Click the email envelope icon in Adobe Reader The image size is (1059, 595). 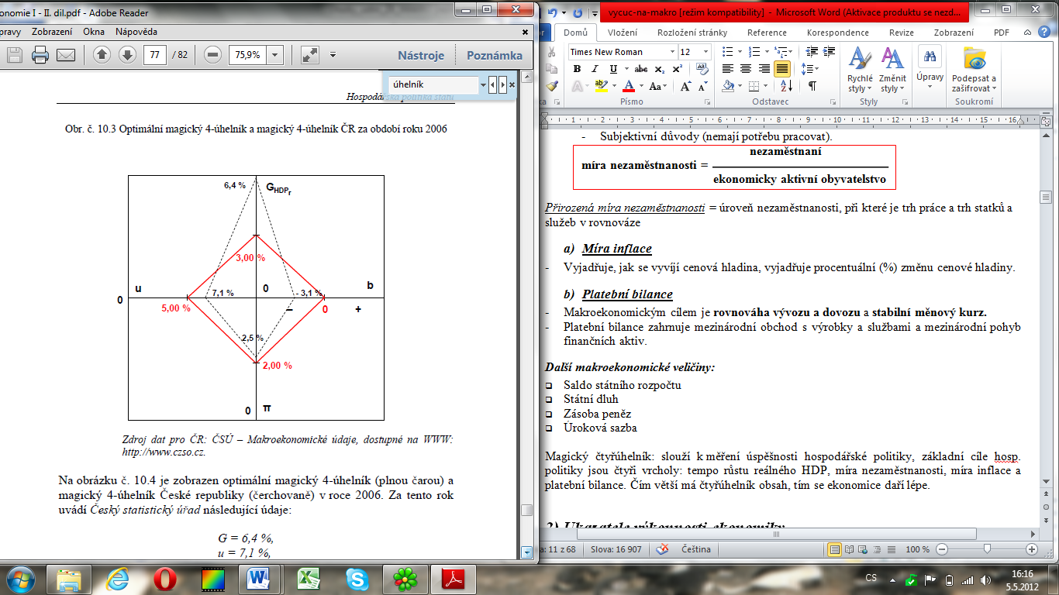(x=66, y=55)
